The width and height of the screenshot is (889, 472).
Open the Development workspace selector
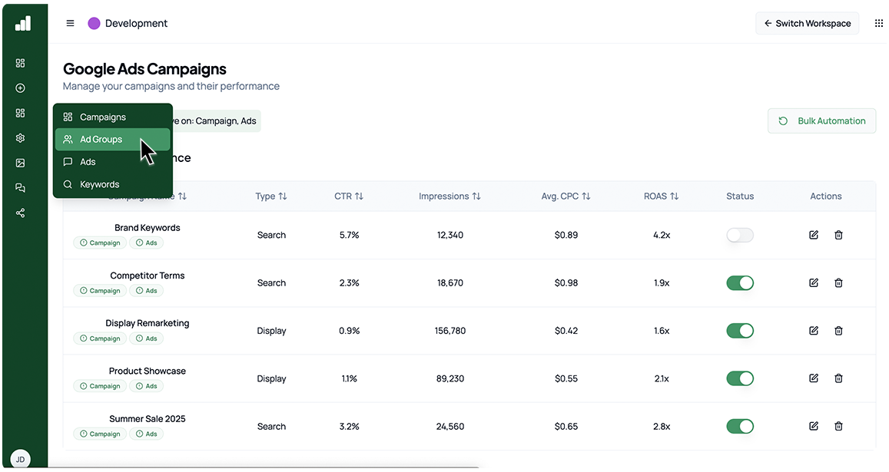tap(128, 23)
